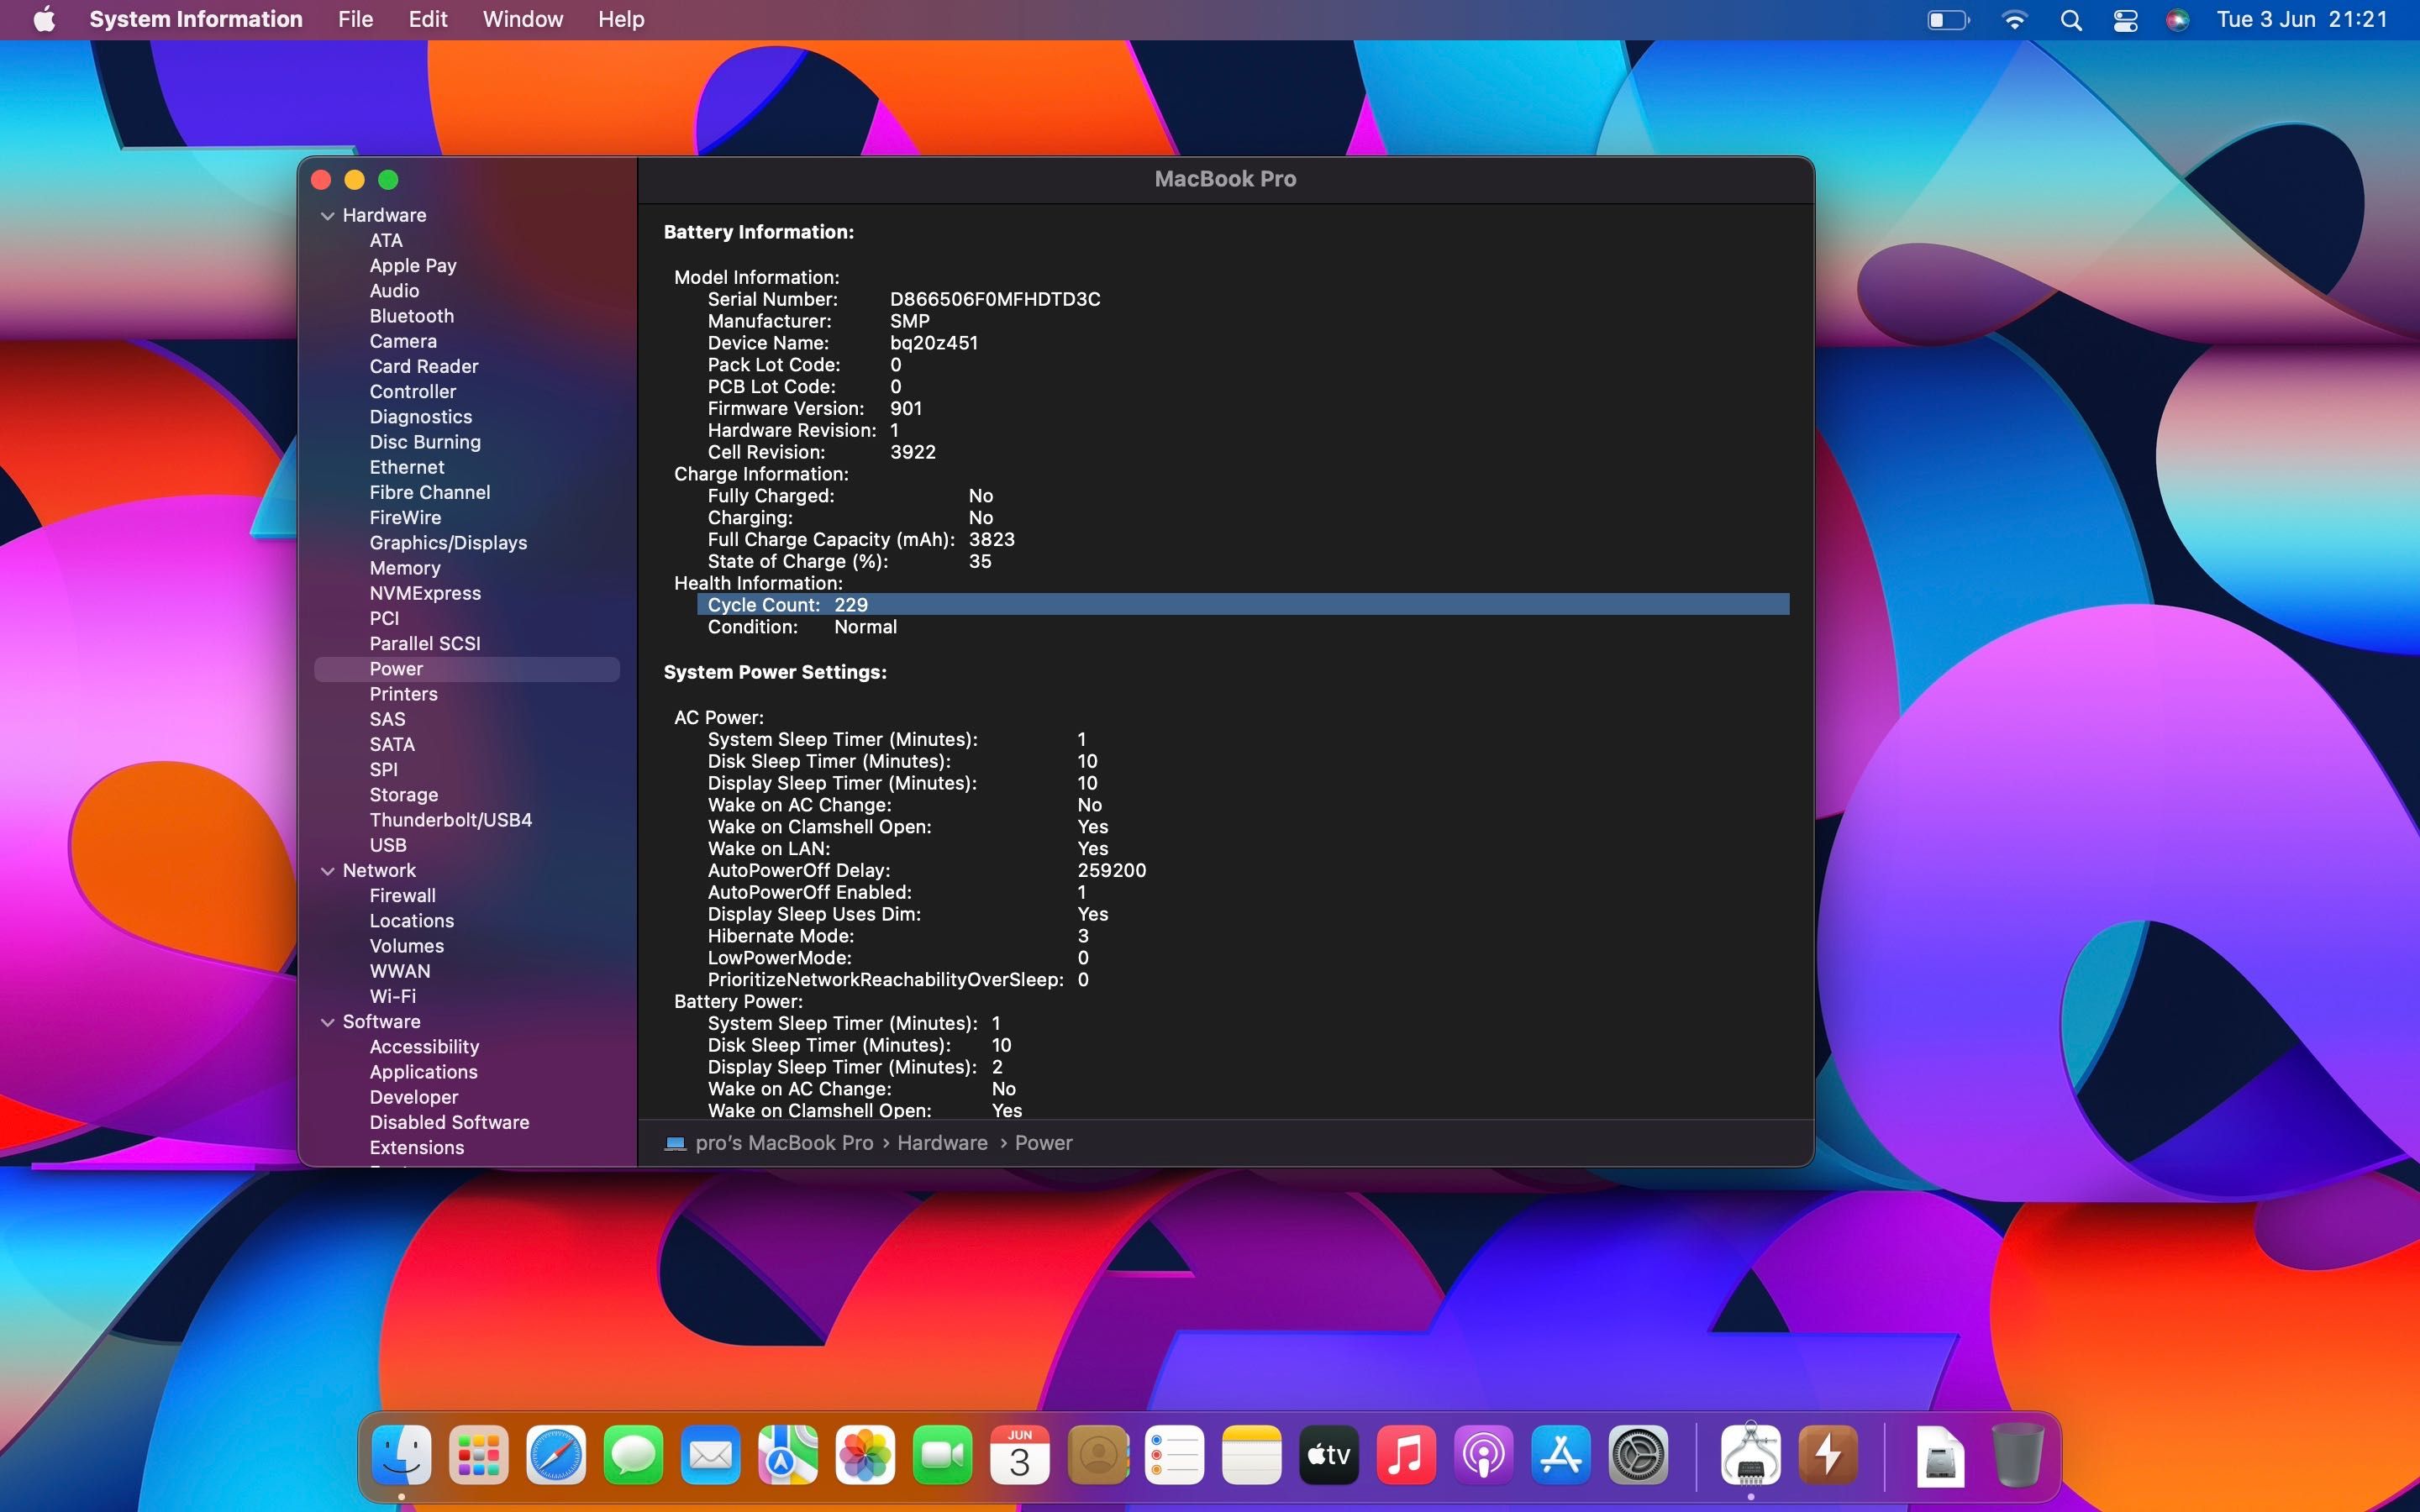Open App Store from the Dock
The width and height of the screenshot is (2420, 1512).
tap(1561, 1455)
